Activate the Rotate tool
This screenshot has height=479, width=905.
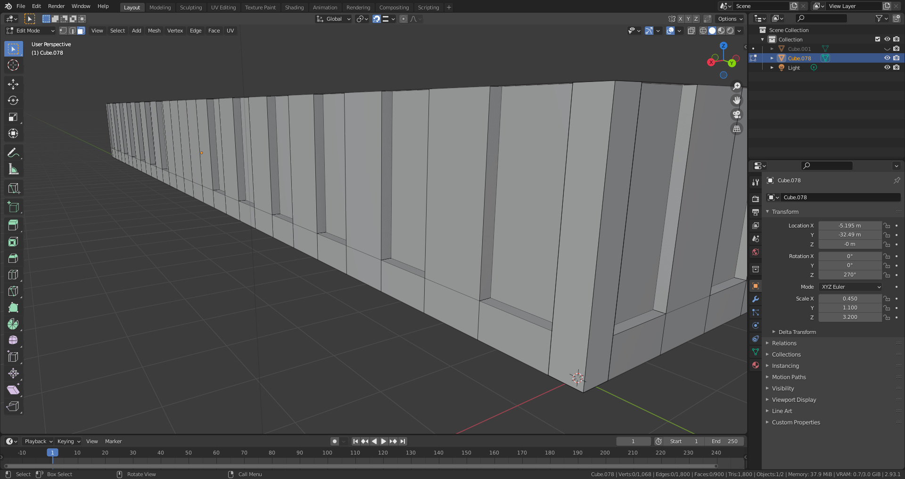pyautogui.click(x=13, y=101)
